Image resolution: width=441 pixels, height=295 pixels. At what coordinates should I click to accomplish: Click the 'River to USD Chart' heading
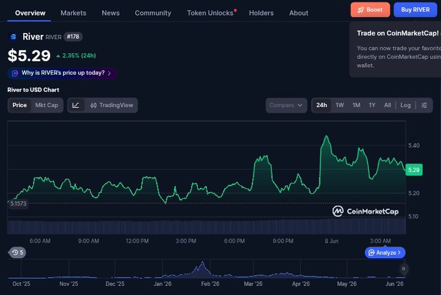click(33, 90)
